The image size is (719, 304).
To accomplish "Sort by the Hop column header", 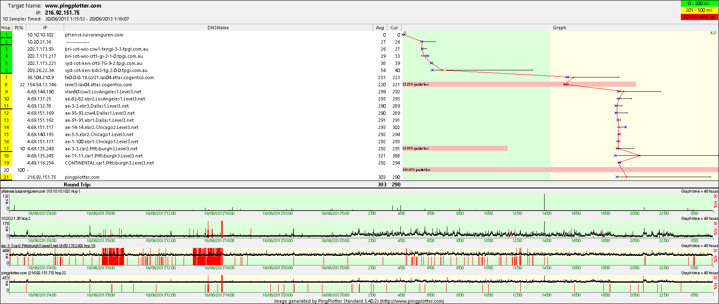I will click(x=6, y=28).
